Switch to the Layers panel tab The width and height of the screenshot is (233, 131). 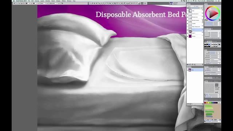189,4
